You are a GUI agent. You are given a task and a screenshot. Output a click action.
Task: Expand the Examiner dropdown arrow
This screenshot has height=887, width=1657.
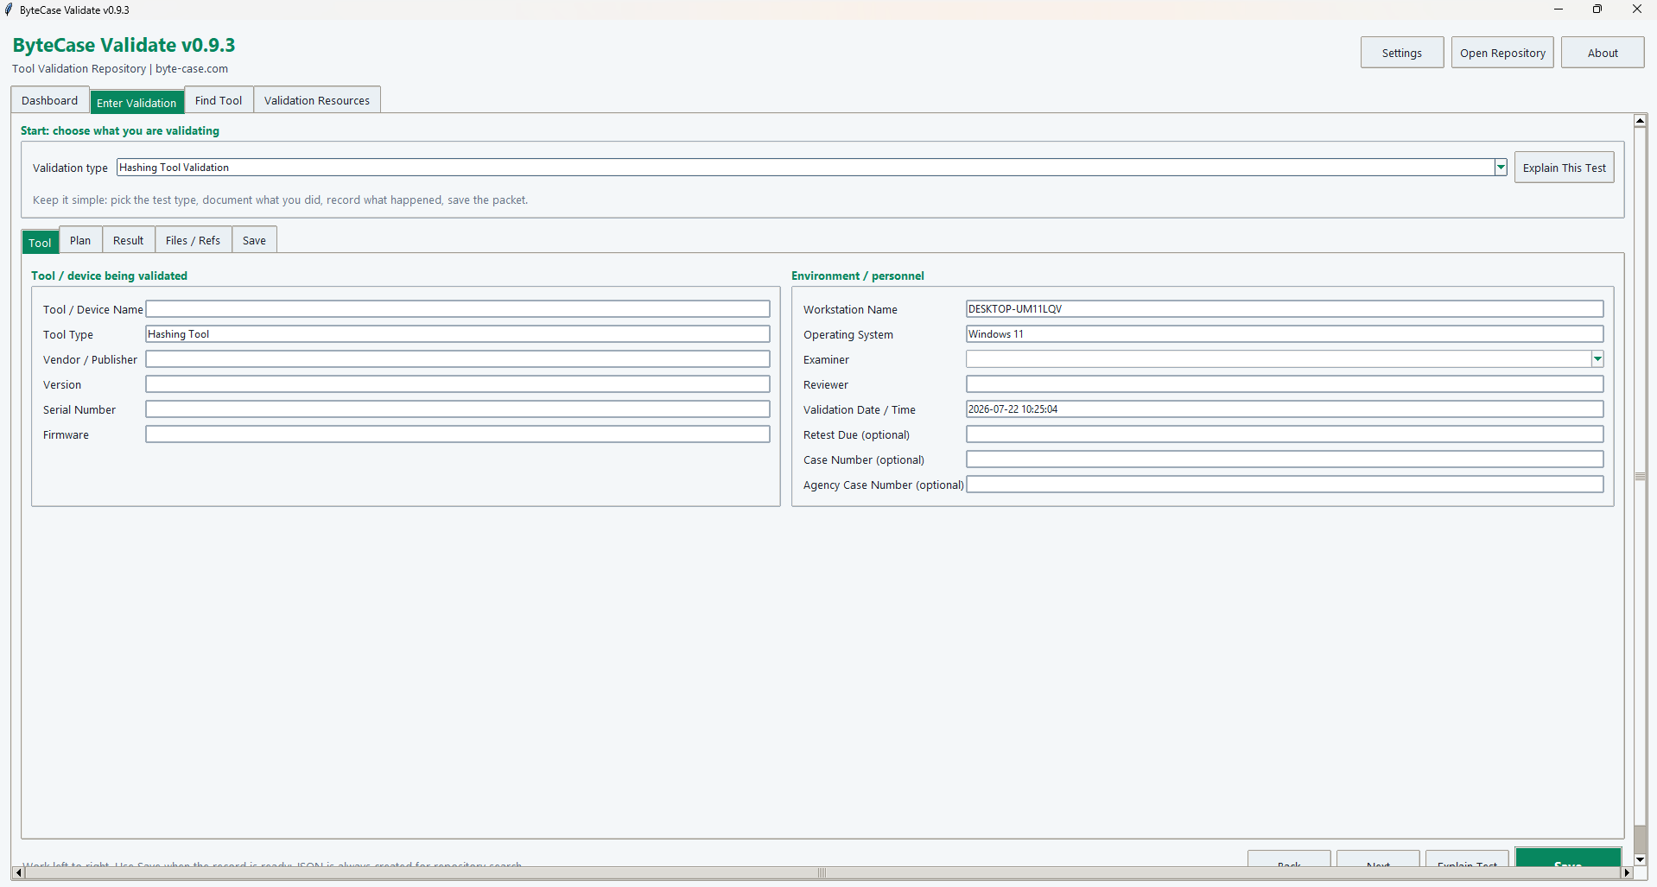click(x=1597, y=359)
